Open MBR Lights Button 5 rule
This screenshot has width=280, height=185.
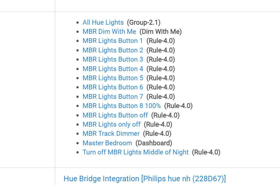[113, 78]
